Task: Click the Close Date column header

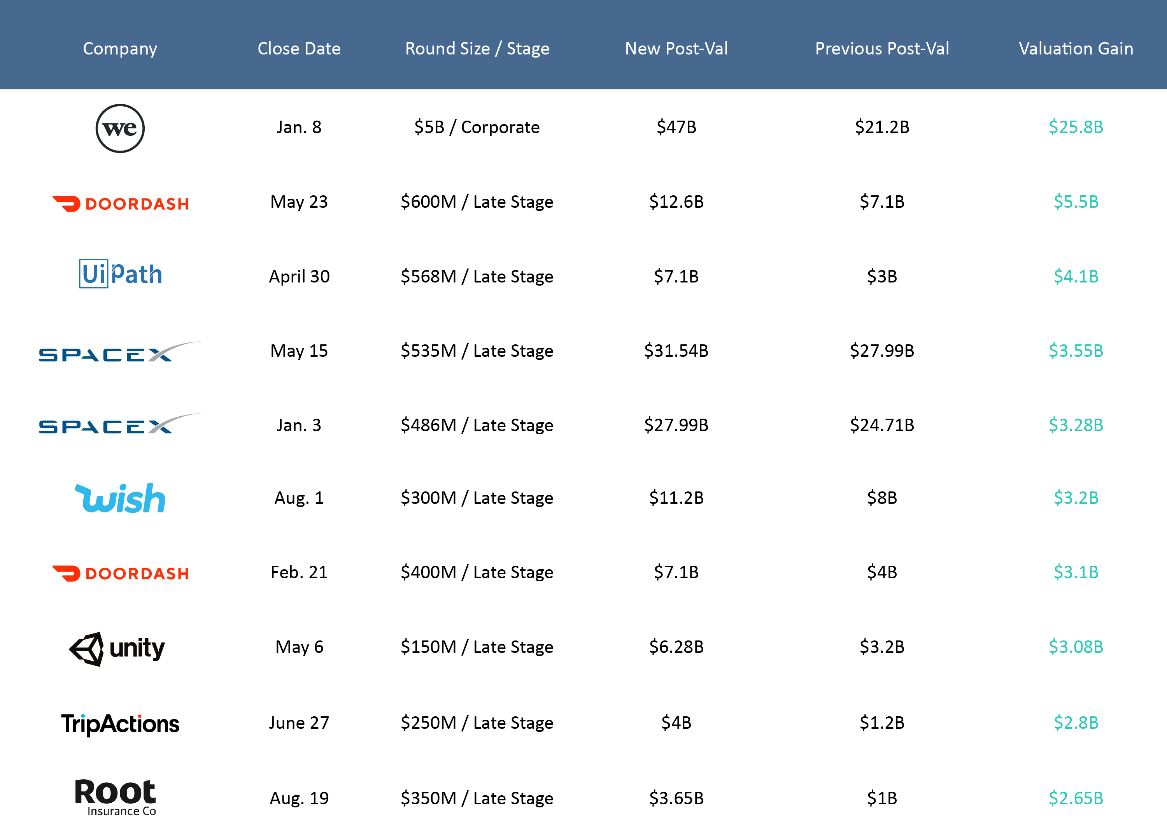Action: (299, 48)
